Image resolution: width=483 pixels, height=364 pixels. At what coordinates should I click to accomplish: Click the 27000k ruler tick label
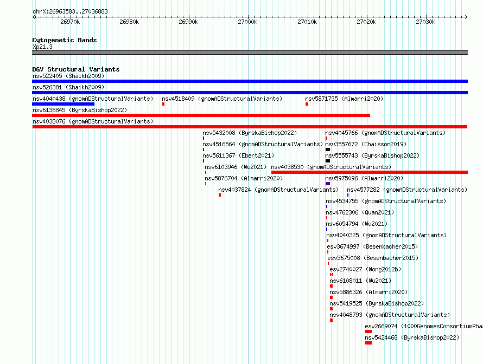click(x=247, y=22)
